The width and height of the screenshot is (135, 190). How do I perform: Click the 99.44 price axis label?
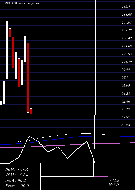[126, 70]
